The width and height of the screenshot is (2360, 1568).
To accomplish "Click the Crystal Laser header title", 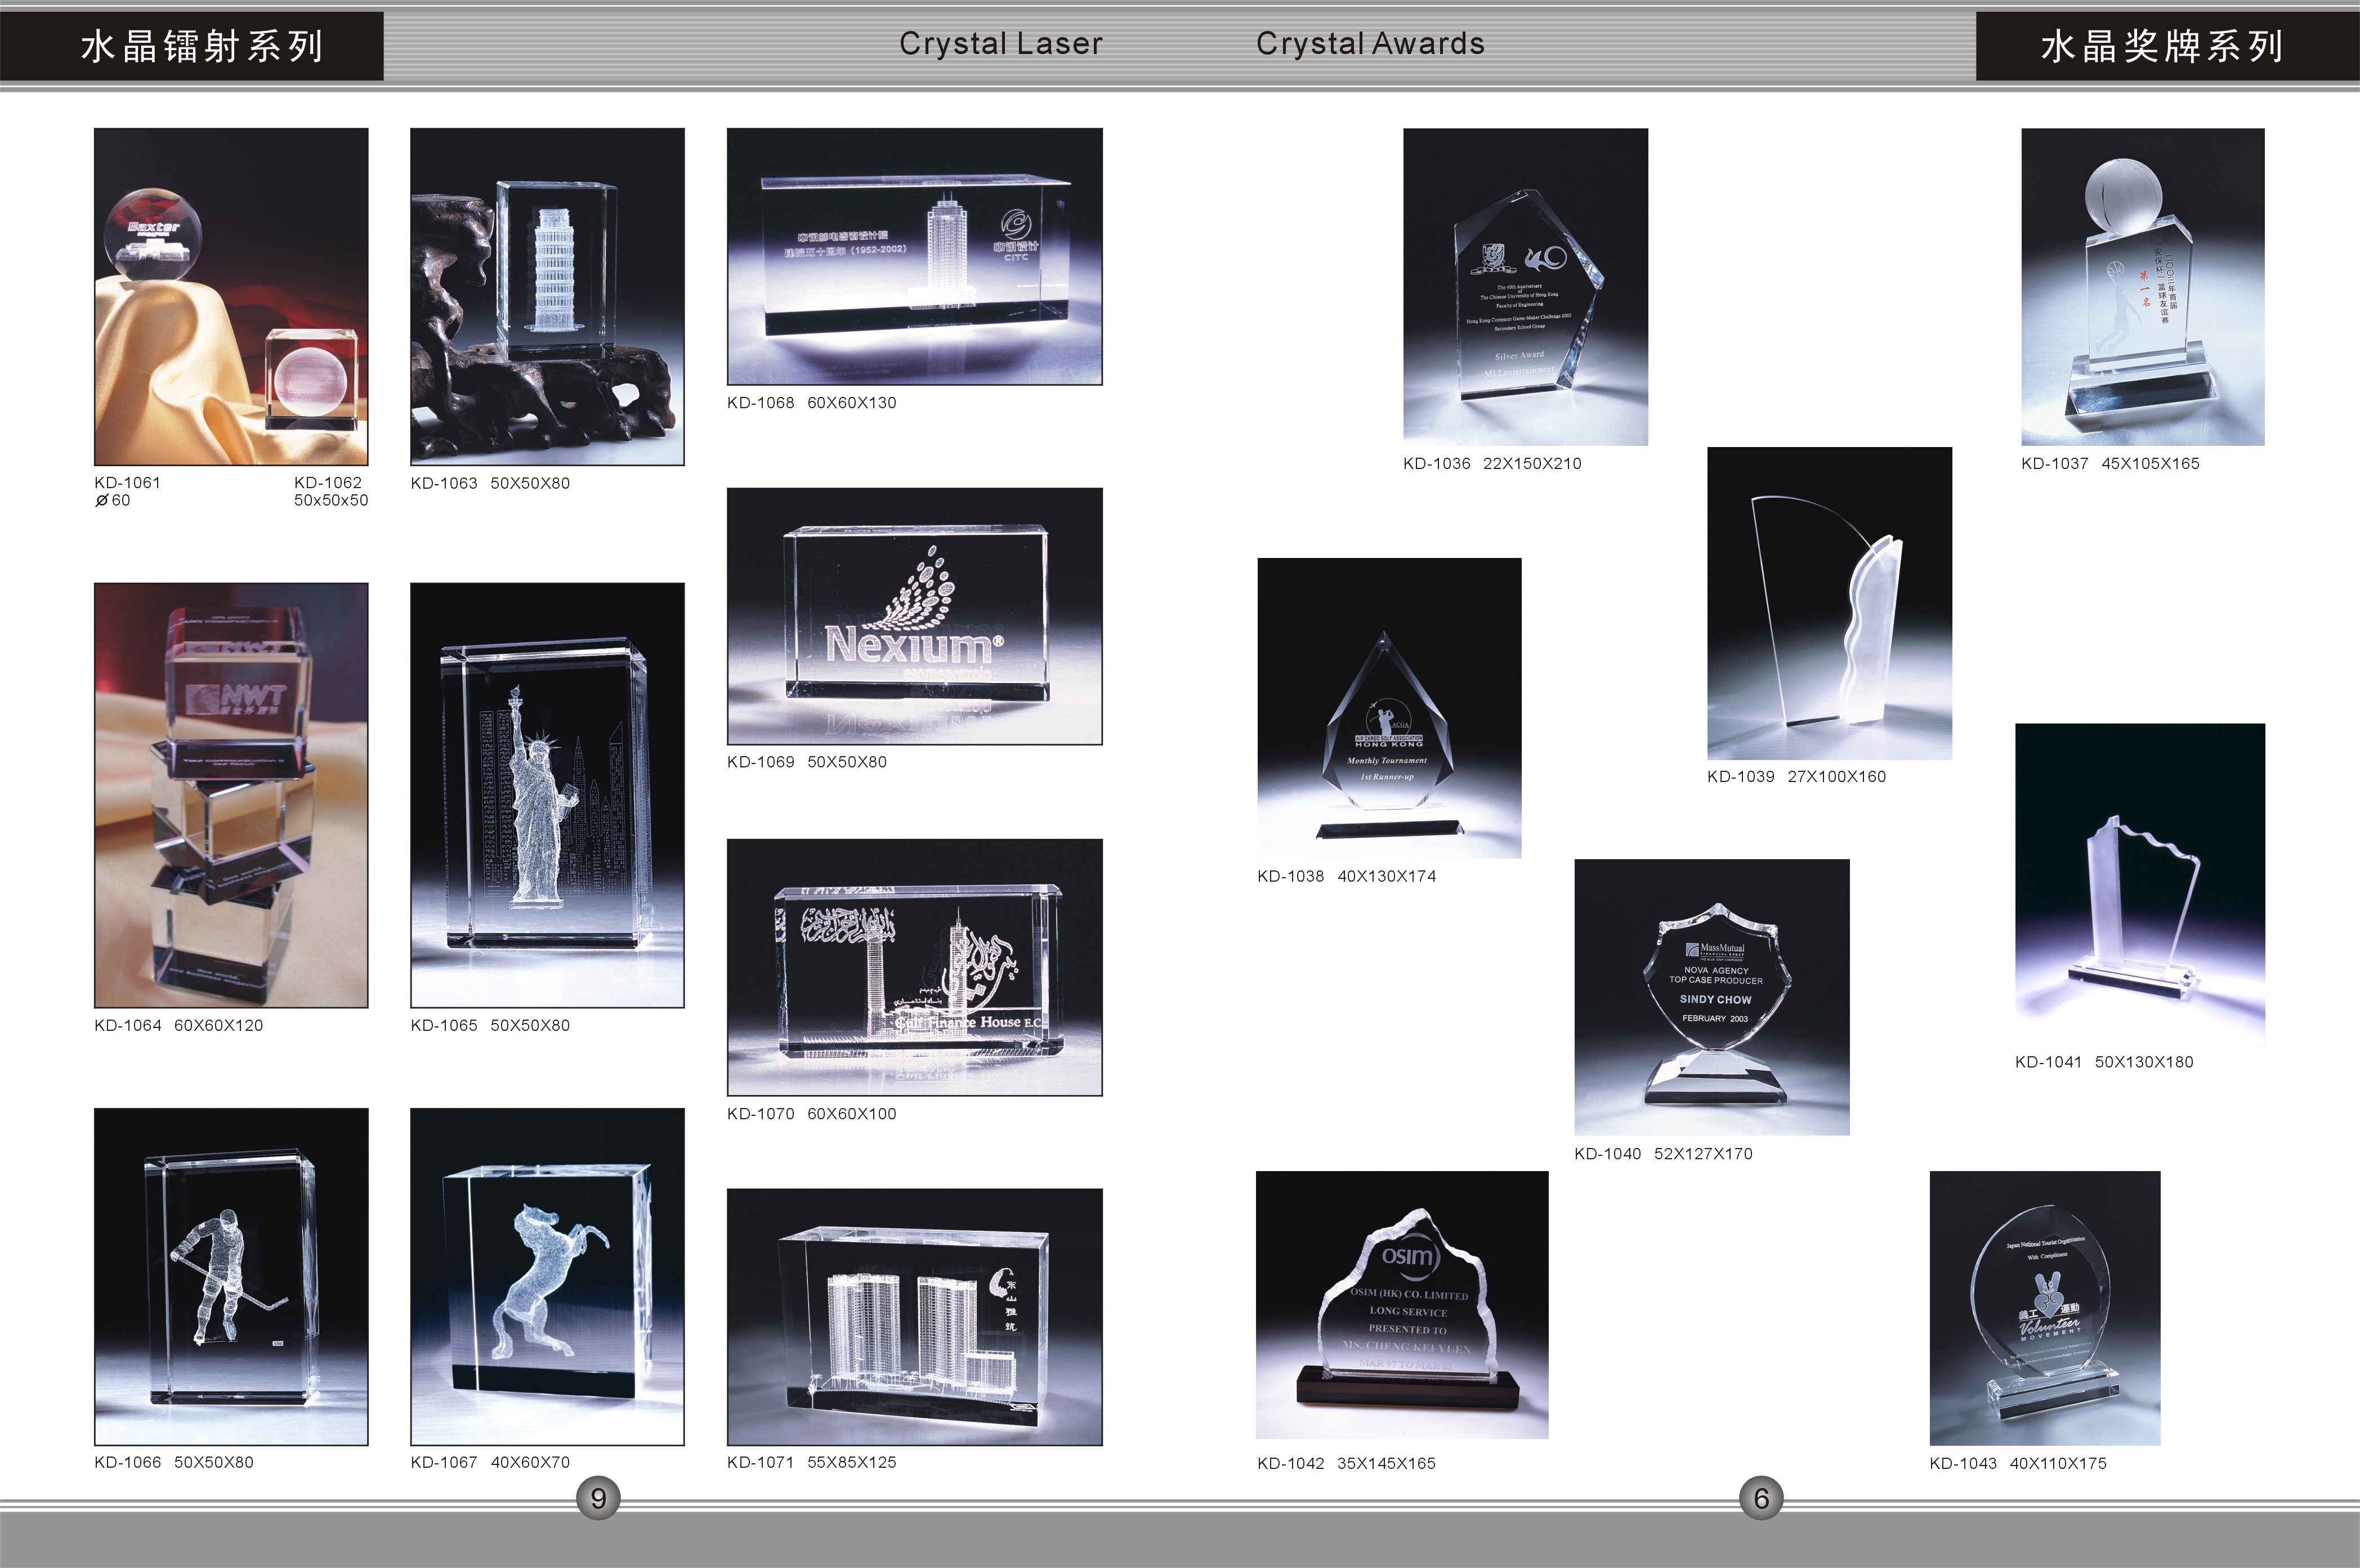I will tap(1000, 44).
